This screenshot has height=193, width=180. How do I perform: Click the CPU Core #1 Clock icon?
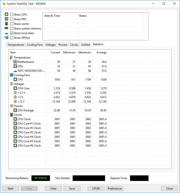coord(15,123)
